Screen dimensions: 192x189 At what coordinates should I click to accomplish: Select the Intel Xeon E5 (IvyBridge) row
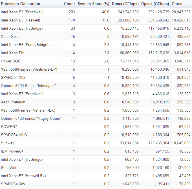click(x=96, y=29)
